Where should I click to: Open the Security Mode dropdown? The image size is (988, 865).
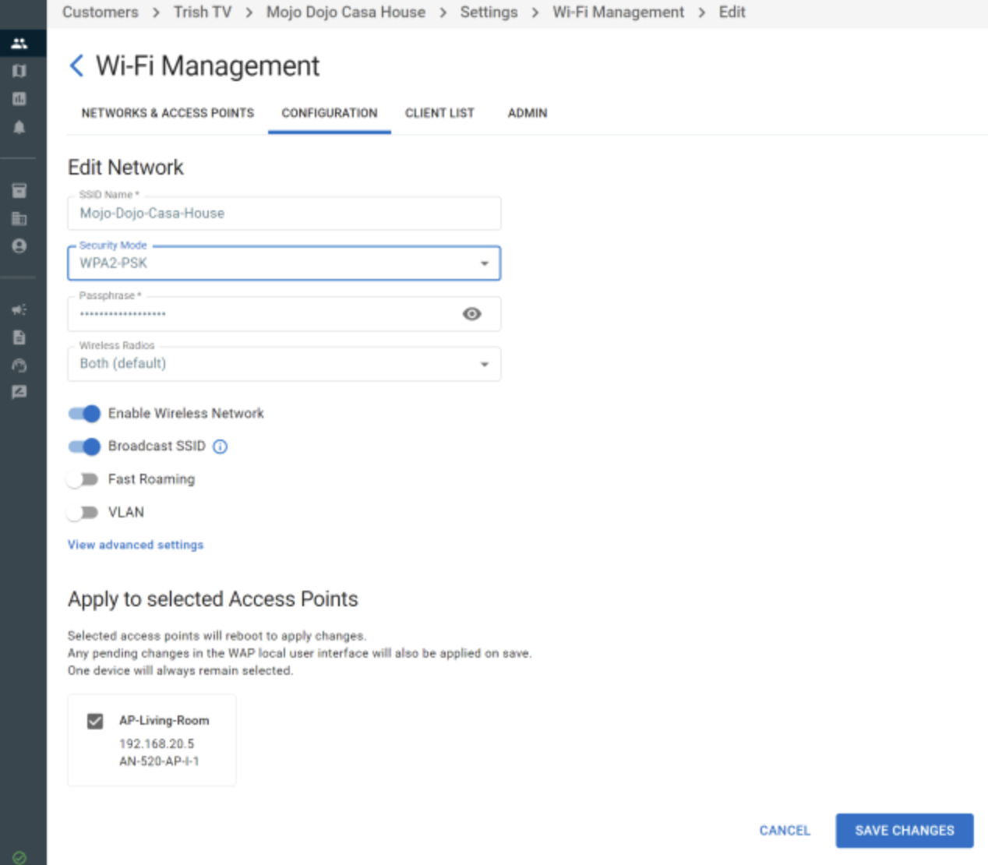pos(284,263)
